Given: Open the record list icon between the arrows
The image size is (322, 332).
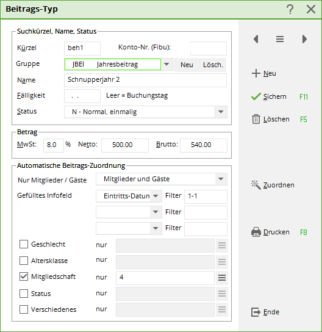Looking at the screenshot, I should 280,39.
